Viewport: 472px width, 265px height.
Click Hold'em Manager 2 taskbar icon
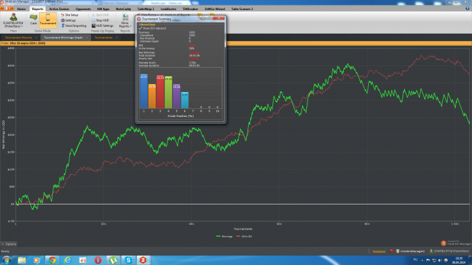pos(143,260)
